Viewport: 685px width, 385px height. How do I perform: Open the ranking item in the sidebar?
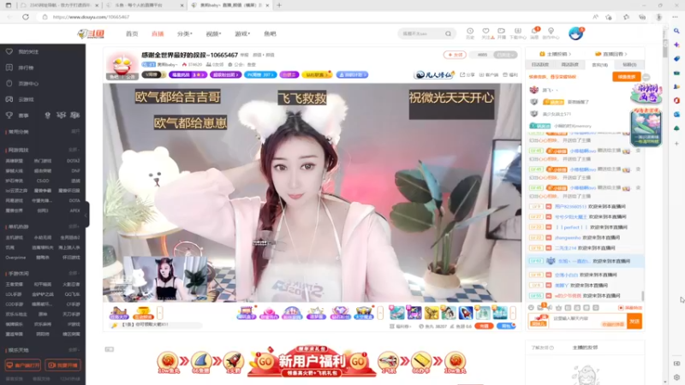[x=26, y=68]
